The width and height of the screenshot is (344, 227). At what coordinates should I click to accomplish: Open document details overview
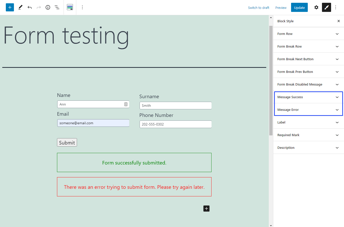click(x=48, y=7)
